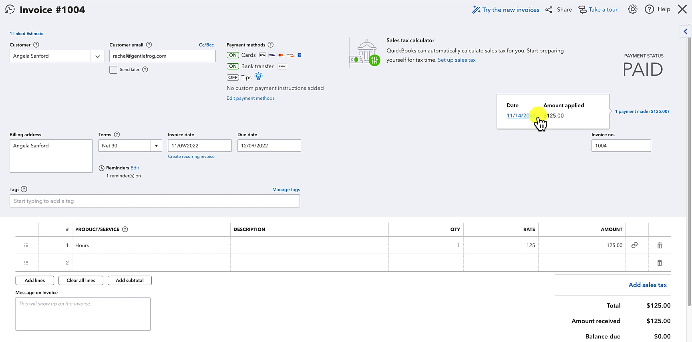Delete line 2 with the trash icon
692x342 pixels.
pyautogui.click(x=660, y=263)
